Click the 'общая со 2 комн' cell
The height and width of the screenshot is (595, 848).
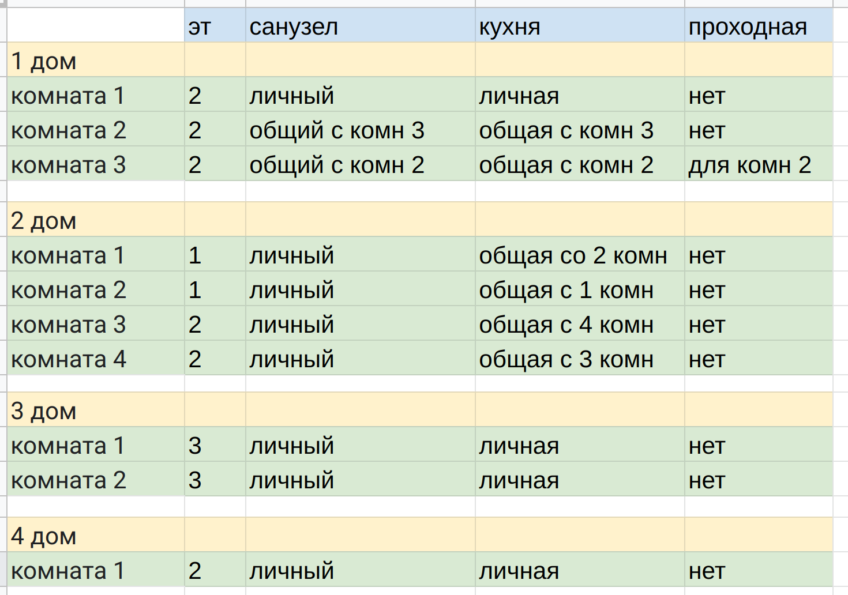pyautogui.click(x=580, y=254)
